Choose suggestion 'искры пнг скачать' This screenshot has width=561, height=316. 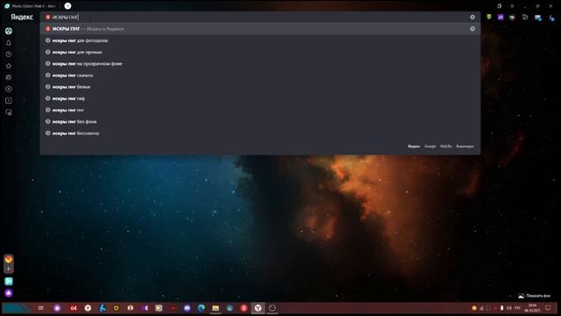(260, 75)
